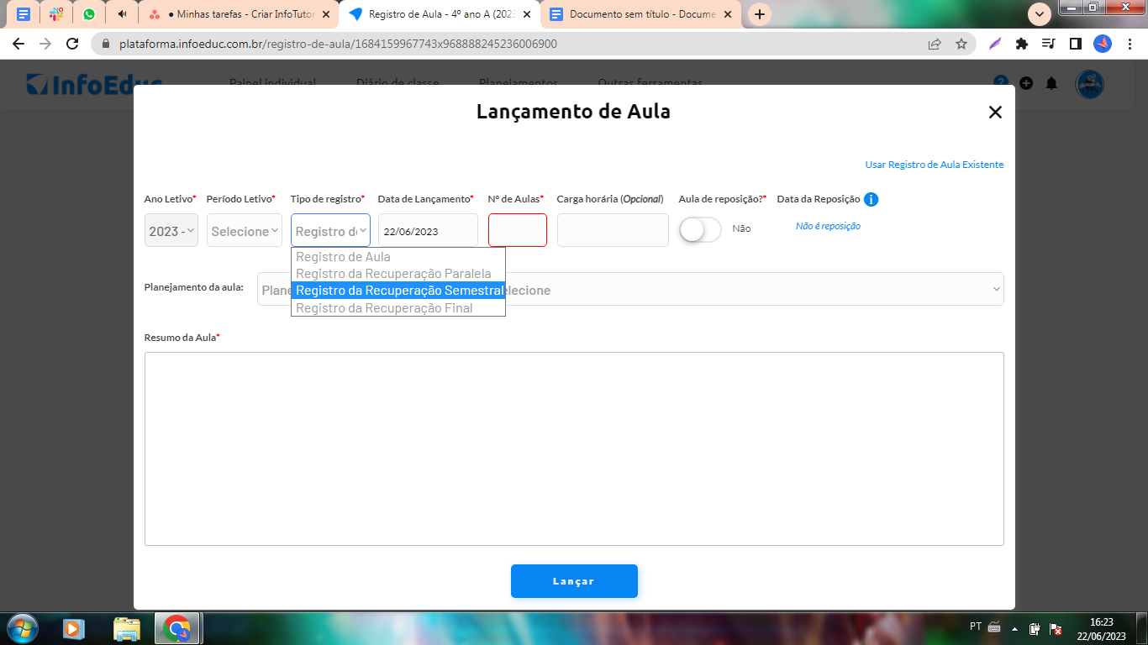This screenshot has width=1148, height=645.
Task: Click the InfoEduc plus add icon
Action: (x=1026, y=83)
